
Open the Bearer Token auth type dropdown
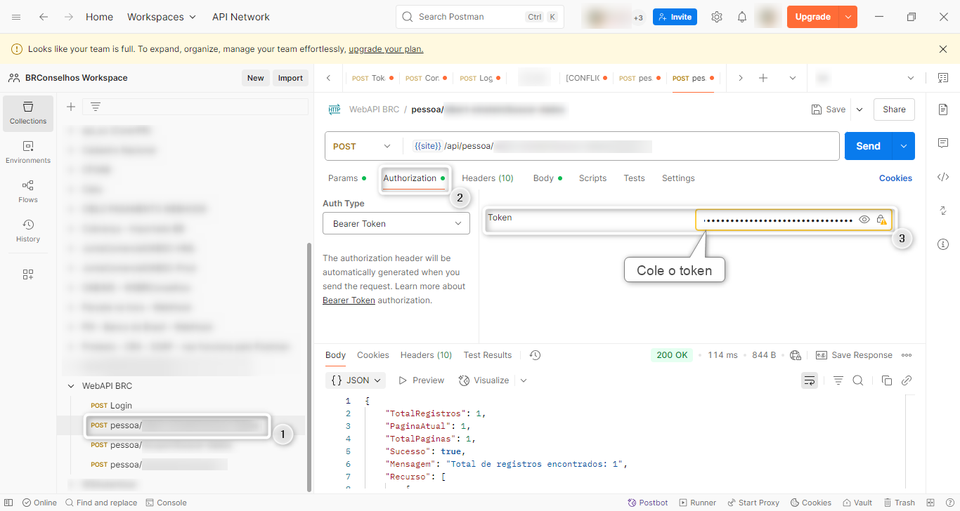(x=396, y=223)
